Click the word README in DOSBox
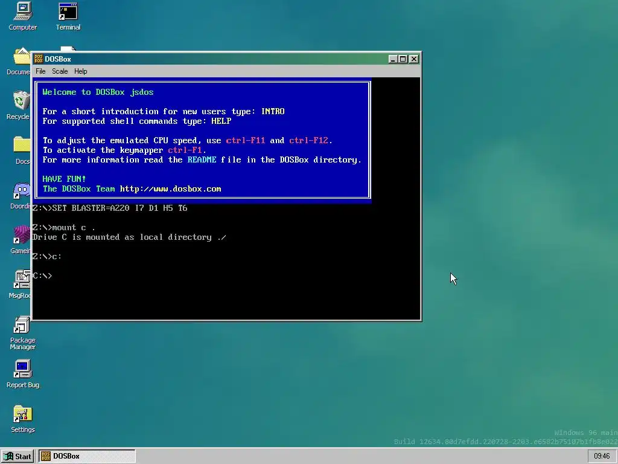The width and height of the screenshot is (618, 464). pyautogui.click(x=202, y=159)
